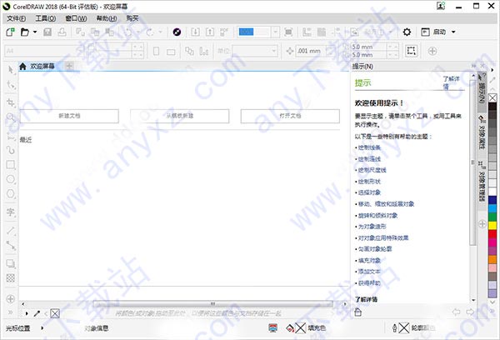
Task: Open the 窗口(W) menu
Action: click(x=76, y=18)
